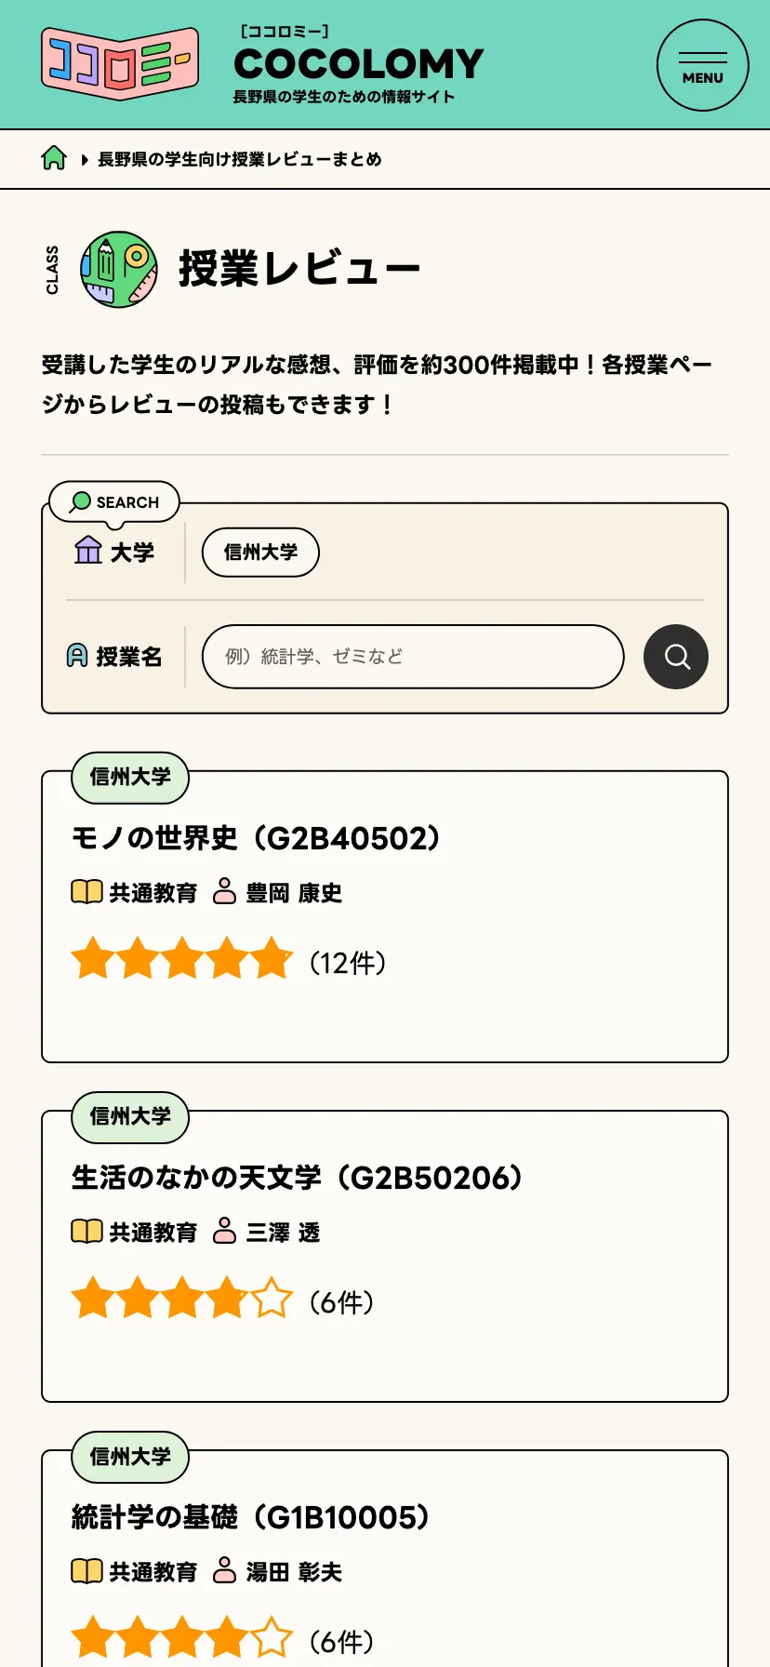Screen dimensions: 770x1667
Task: Click the person icon beside 豊岡 康史
Action: (226, 891)
